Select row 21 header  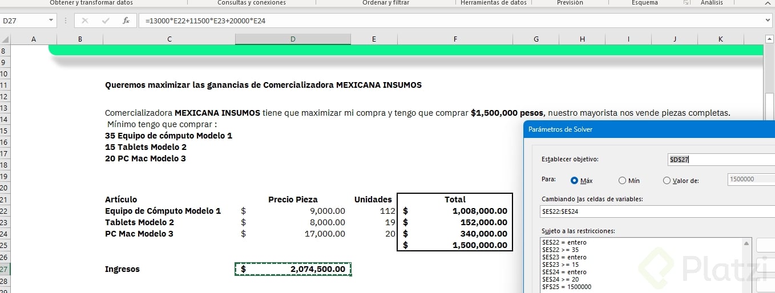point(5,200)
